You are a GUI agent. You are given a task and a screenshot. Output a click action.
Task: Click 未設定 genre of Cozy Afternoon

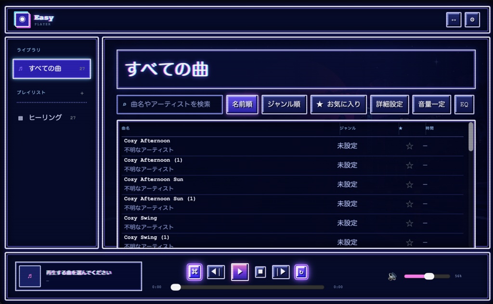pos(347,146)
